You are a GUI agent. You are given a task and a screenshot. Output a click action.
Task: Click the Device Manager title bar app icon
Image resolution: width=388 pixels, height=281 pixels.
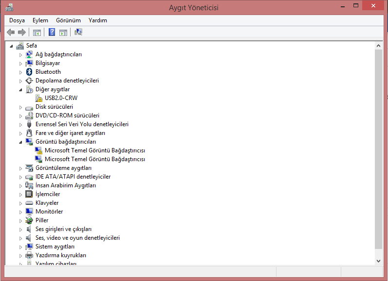click(x=9, y=7)
